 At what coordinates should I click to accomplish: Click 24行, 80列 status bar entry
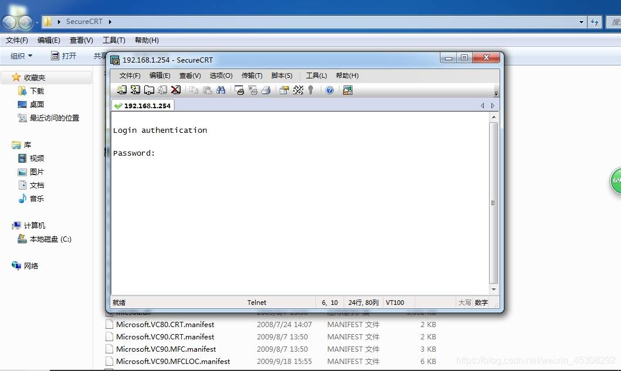point(363,303)
